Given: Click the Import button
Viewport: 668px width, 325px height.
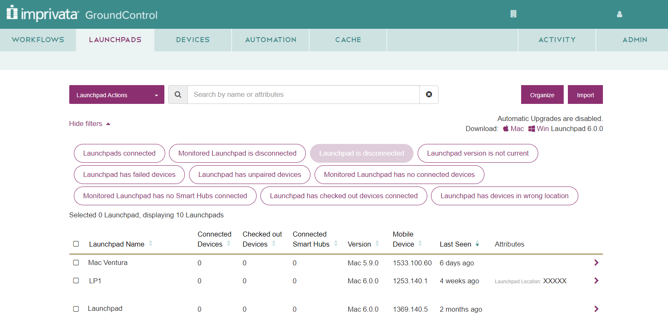Looking at the screenshot, I should (x=585, y=95).
